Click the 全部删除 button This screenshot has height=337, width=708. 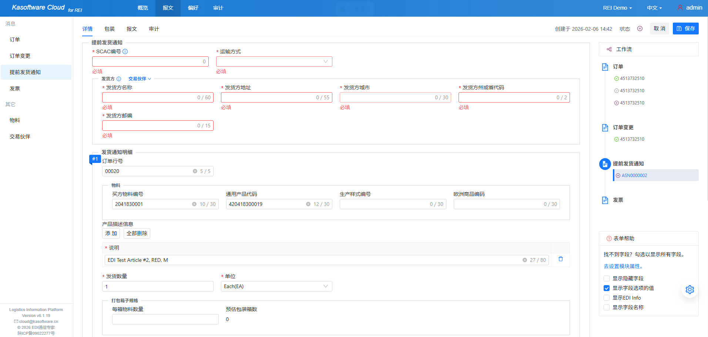tap(137, 233)
